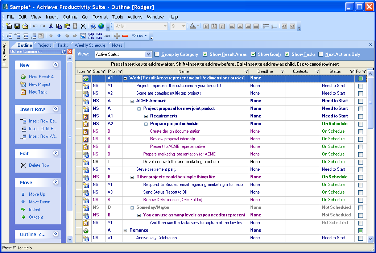Click the Deadline column header

point(265,71)
